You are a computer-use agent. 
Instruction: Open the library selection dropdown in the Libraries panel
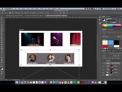click(112, 34)
